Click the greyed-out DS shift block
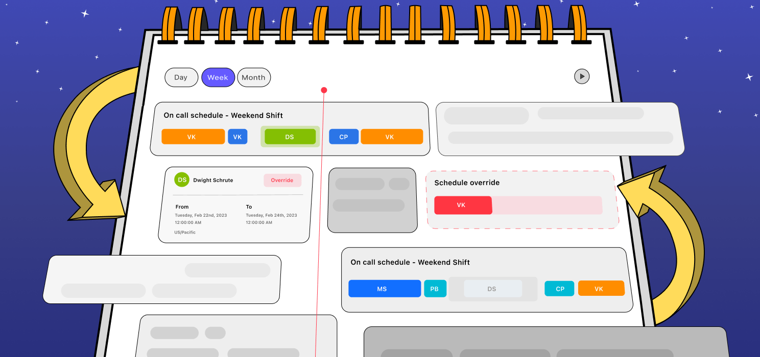This screenshot has width=760, height=357. [x=492, y=289]
